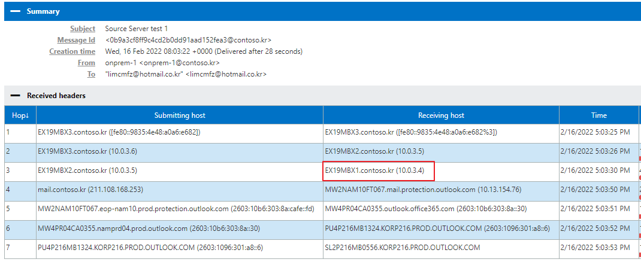The height and width of the screenshot is (262, 641).
Task: Click hop number 7 cell
Action: (20, 248)
